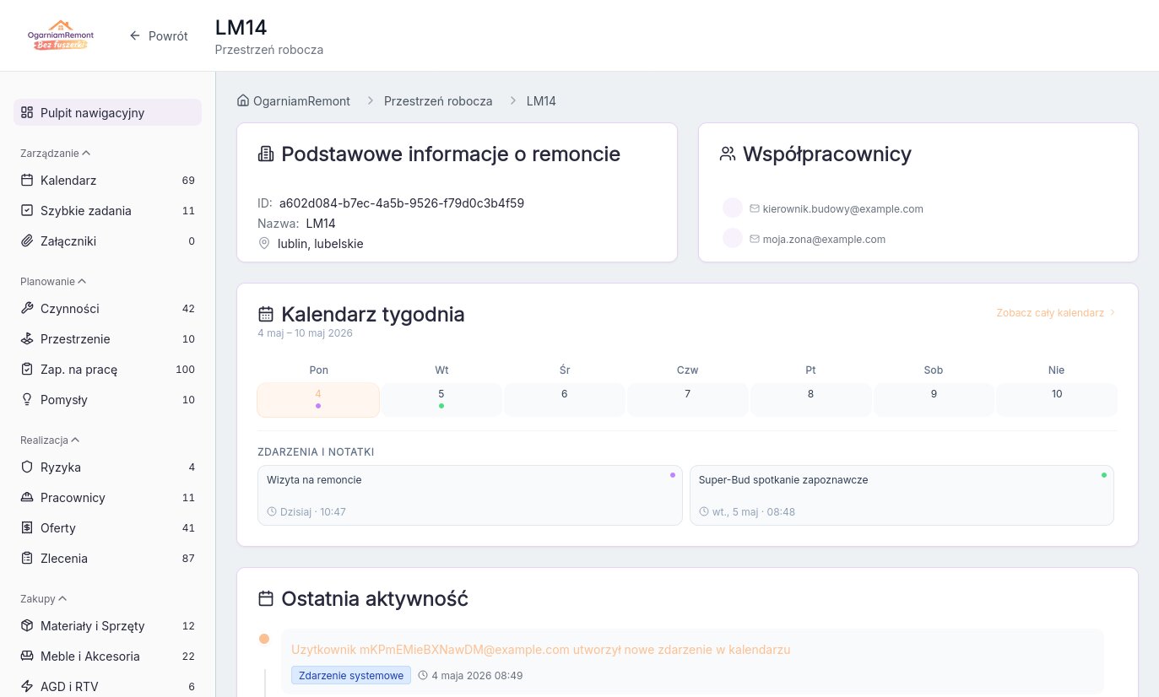This screenshot has width=1159, height=697.
Task: Click the avatar circle for kierownik.budowy@example.com
Action: (733, 208)
